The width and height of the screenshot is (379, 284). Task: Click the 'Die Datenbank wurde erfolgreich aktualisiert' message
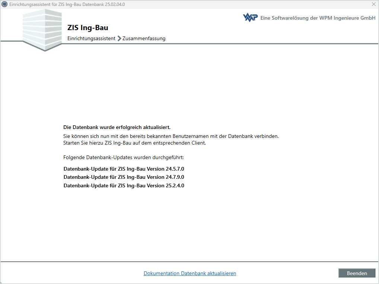coord(117,127)
